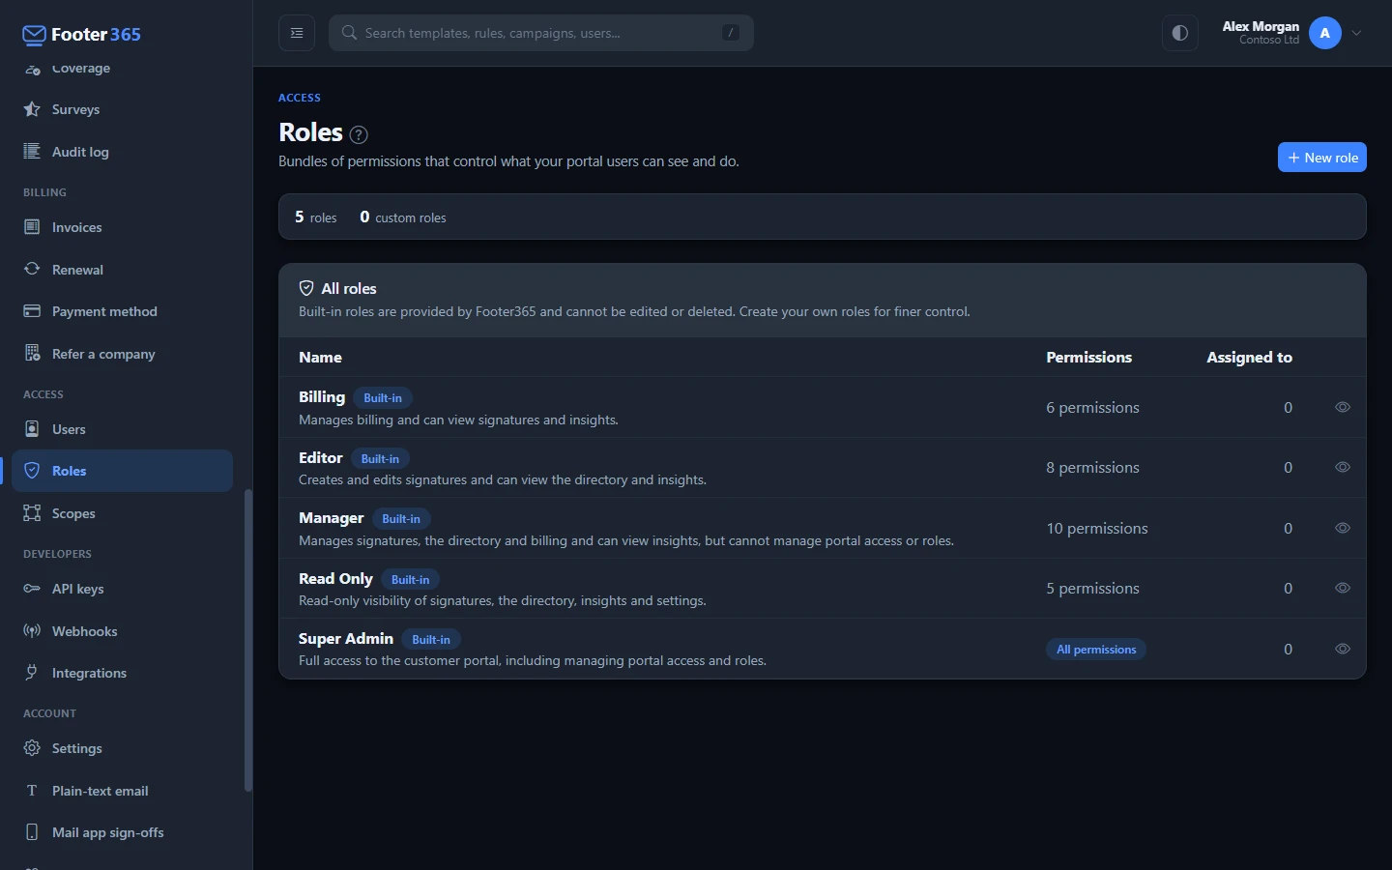
Task: Open help icon beside Roles heading
Action: [359, 134]
